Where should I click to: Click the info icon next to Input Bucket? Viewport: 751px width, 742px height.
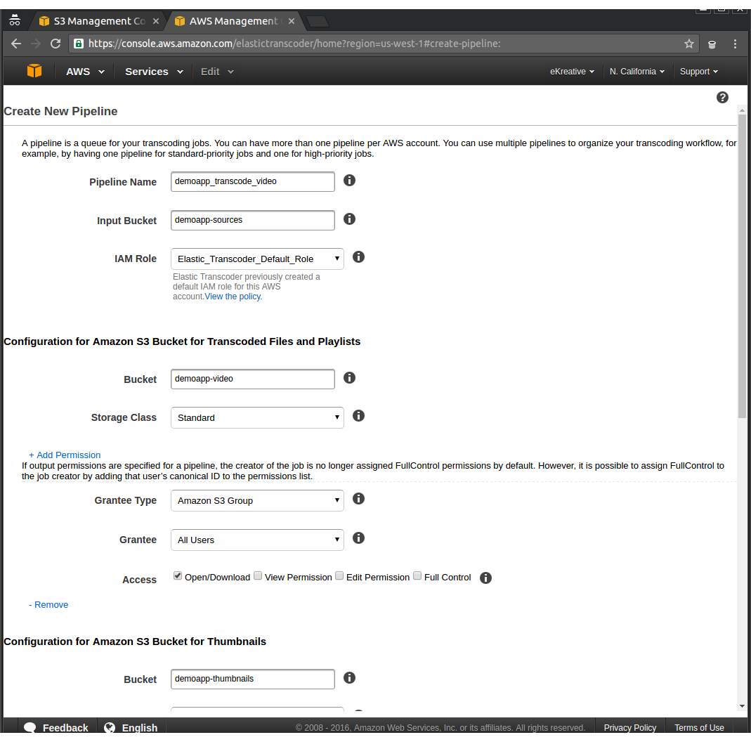[x=349, y=219]
